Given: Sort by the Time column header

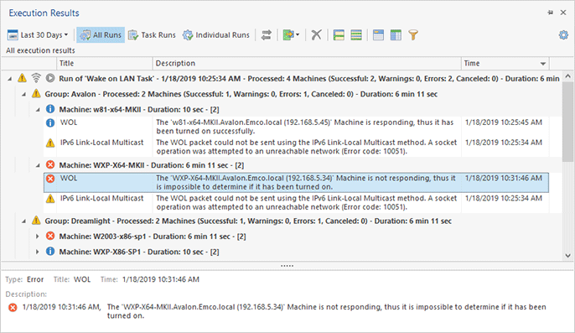Looking at the screenshot, I should 505,64.
